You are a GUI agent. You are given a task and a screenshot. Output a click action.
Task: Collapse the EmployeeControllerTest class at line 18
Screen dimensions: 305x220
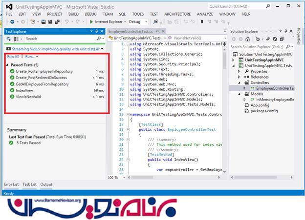128,130
